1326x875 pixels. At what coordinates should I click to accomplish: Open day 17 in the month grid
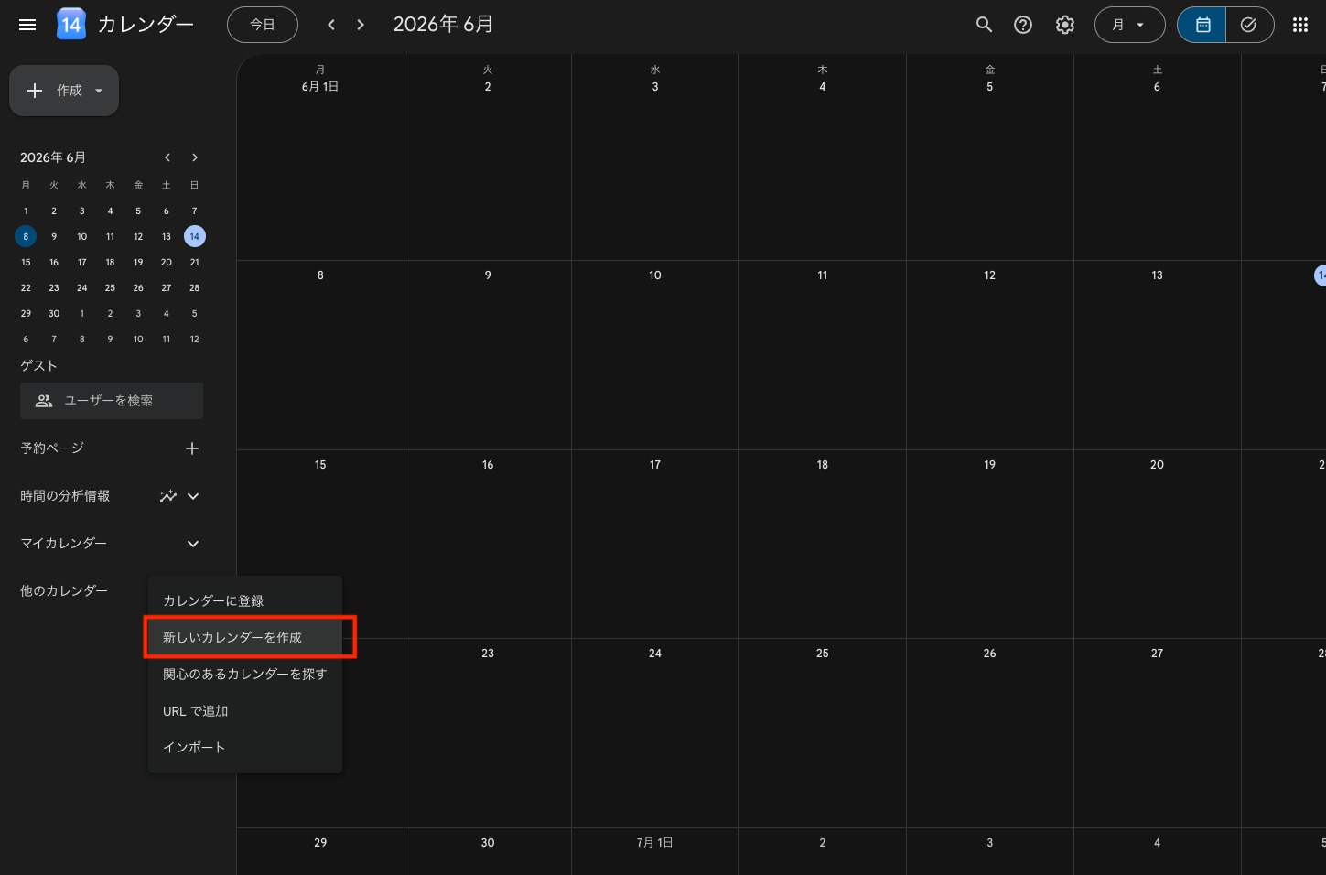tap(655, 465)
